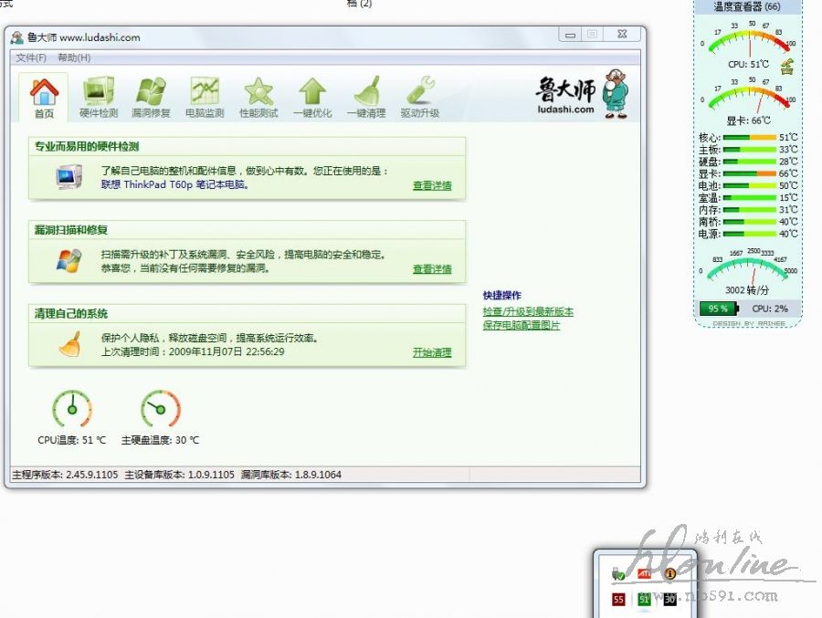Click 主程序版本: 2.45.9.1105 in status bar
This screenshot has height=618, width=822.
[65, 475]
